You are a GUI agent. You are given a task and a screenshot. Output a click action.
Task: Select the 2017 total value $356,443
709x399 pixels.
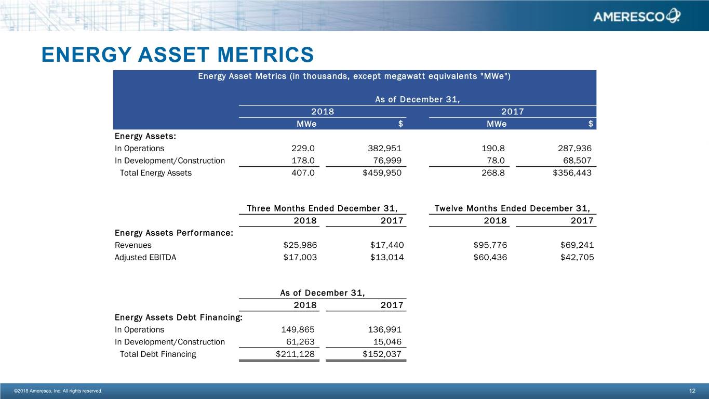pyautogui.click(x=572, y=173)
